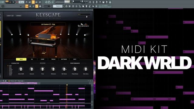The height and width of the screenshot is (109, 194).
Task: Click the stop button in transport
Action: (13, 2)
